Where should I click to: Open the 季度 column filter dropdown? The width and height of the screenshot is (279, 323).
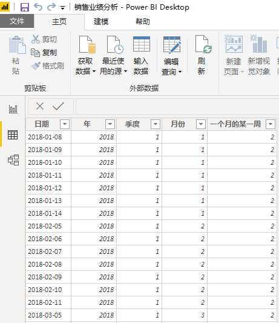[156, 124]
